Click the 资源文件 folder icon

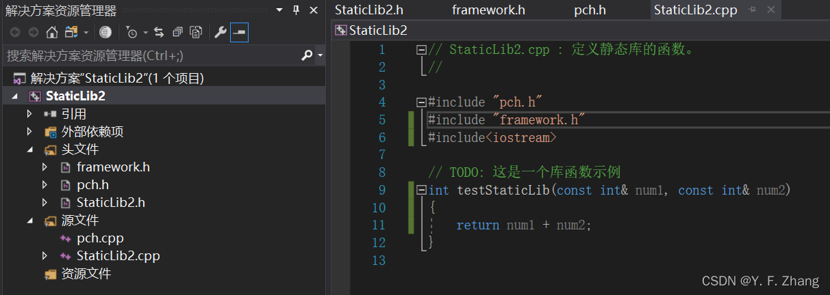(x=50, y=274)
